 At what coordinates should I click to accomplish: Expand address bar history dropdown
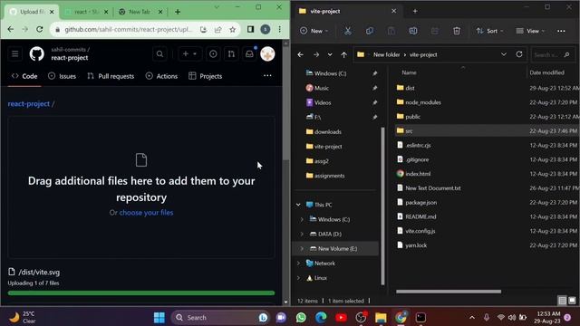pyautogui.click(x=504, y=54)
